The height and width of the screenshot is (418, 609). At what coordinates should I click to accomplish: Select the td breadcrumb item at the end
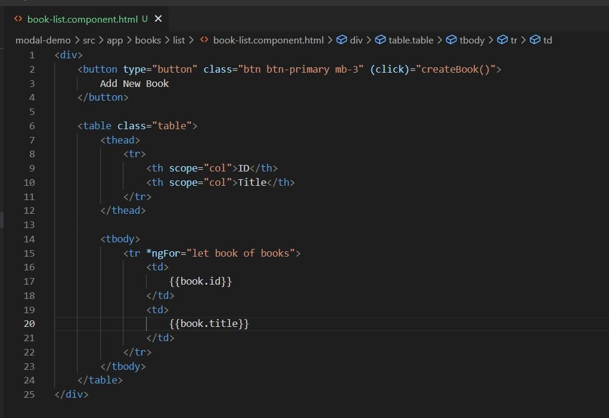coord(547,40)
